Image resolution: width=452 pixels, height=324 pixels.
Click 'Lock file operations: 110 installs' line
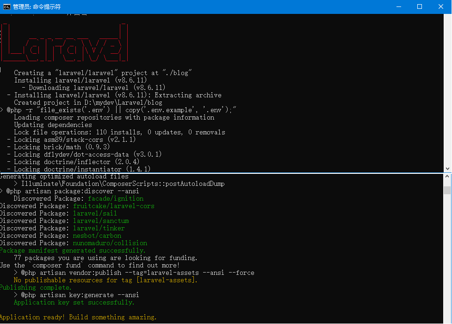[x=120, y=132]
